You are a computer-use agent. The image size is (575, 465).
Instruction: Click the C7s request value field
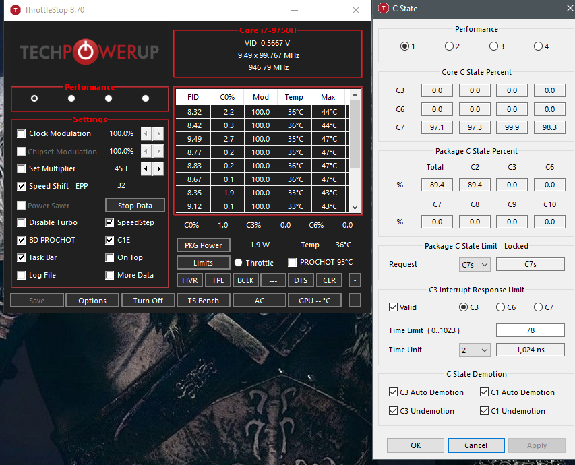click(531, 264)
